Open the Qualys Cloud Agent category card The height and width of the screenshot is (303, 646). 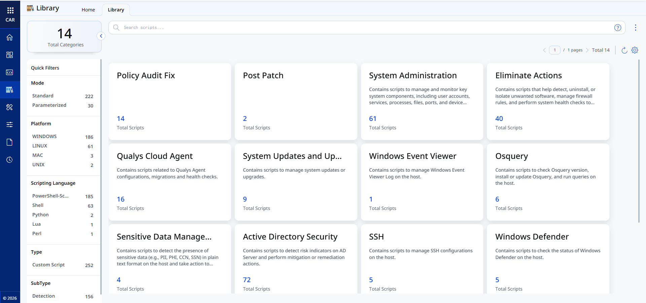[x=170, y=182]
